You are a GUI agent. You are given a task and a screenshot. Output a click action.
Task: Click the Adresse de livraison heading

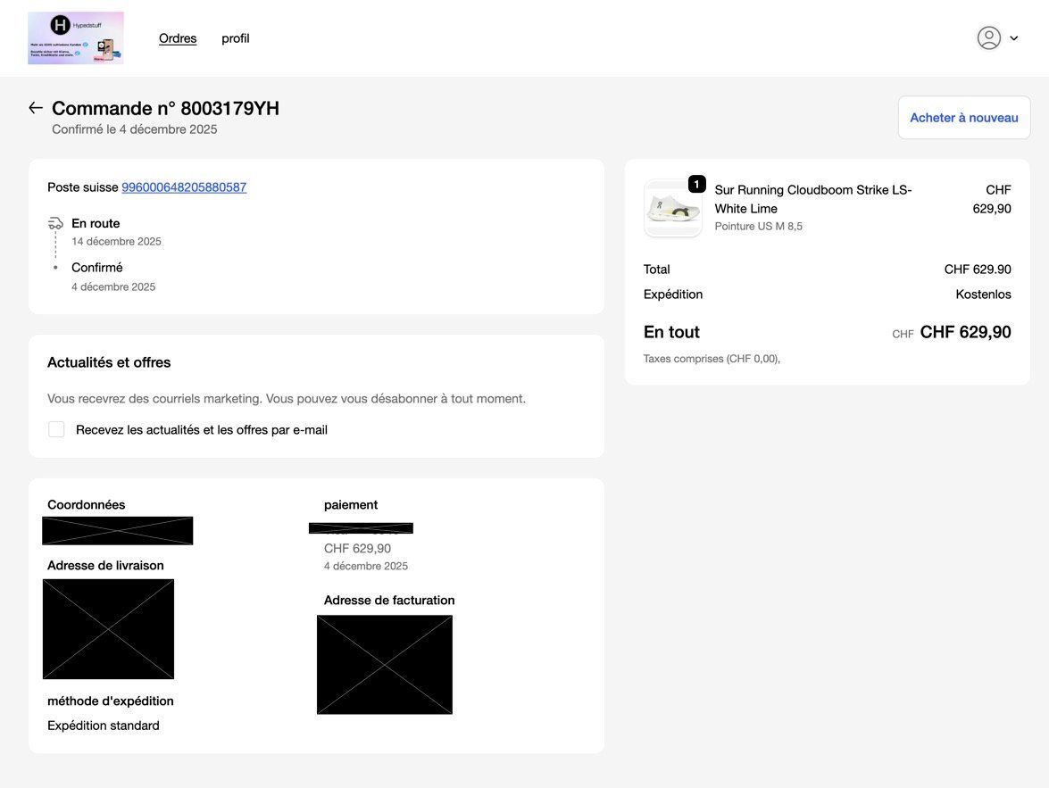(x=105, y=566)
